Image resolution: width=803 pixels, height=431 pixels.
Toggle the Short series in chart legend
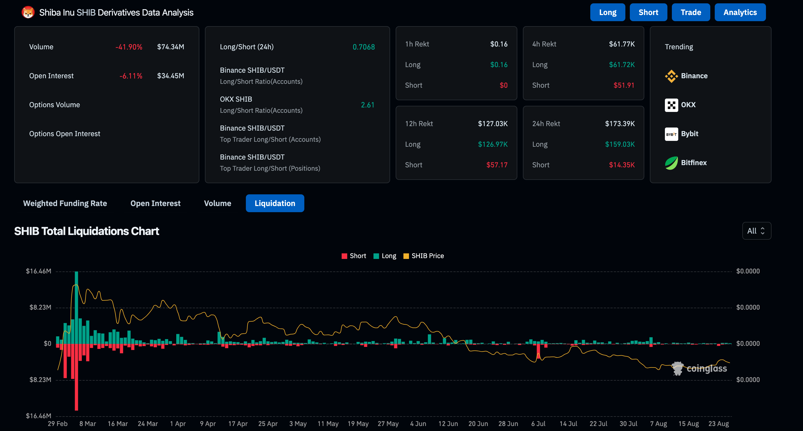point(357,256)
